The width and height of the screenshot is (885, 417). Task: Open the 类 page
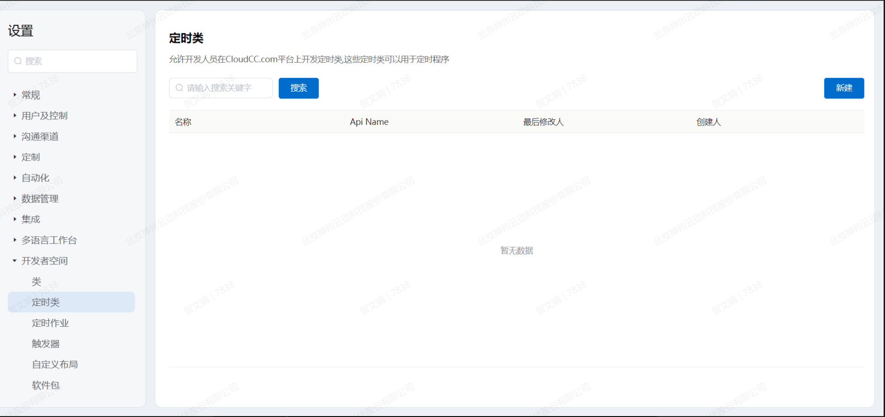[x=37, y=282]
